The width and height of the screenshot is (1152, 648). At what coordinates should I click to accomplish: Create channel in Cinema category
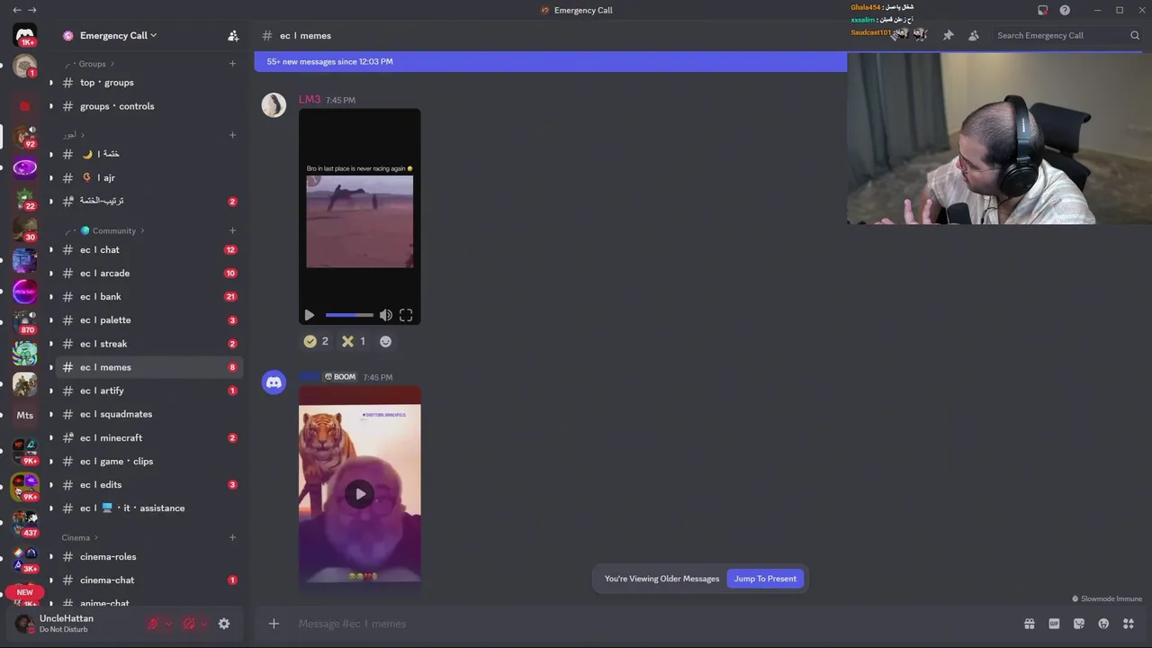tap(232, 537)
